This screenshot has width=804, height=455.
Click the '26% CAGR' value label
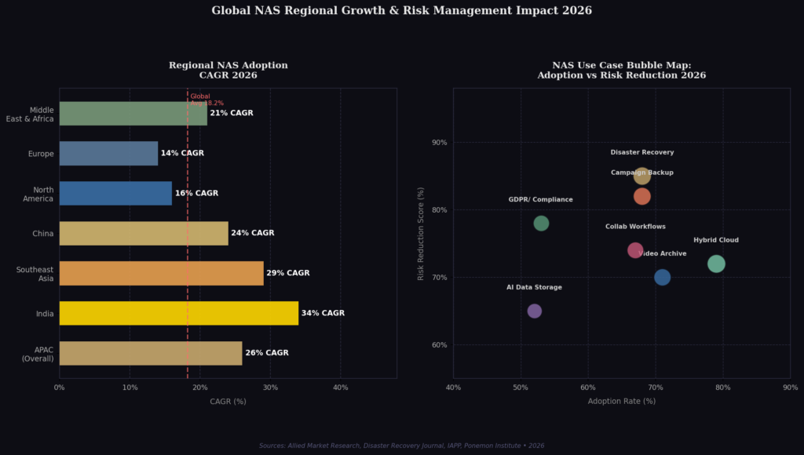267,353
